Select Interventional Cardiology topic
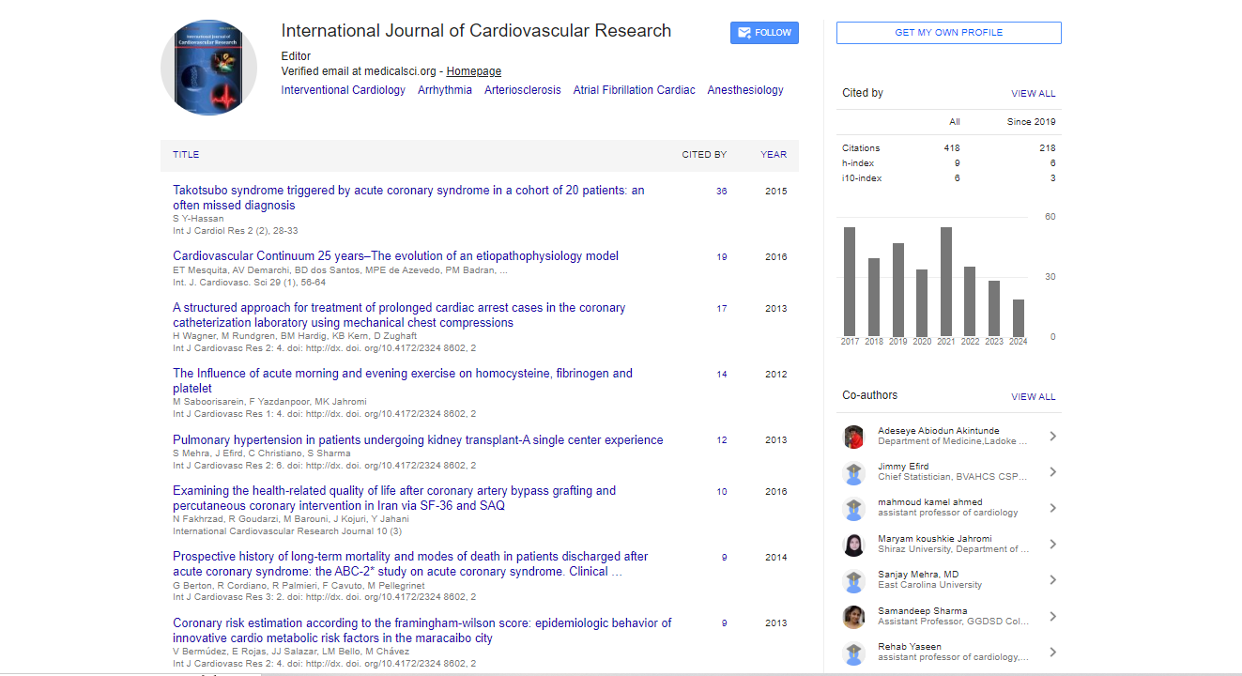Image resolution: width=1242 pixels, height=676 pixels. click(344, 90)
